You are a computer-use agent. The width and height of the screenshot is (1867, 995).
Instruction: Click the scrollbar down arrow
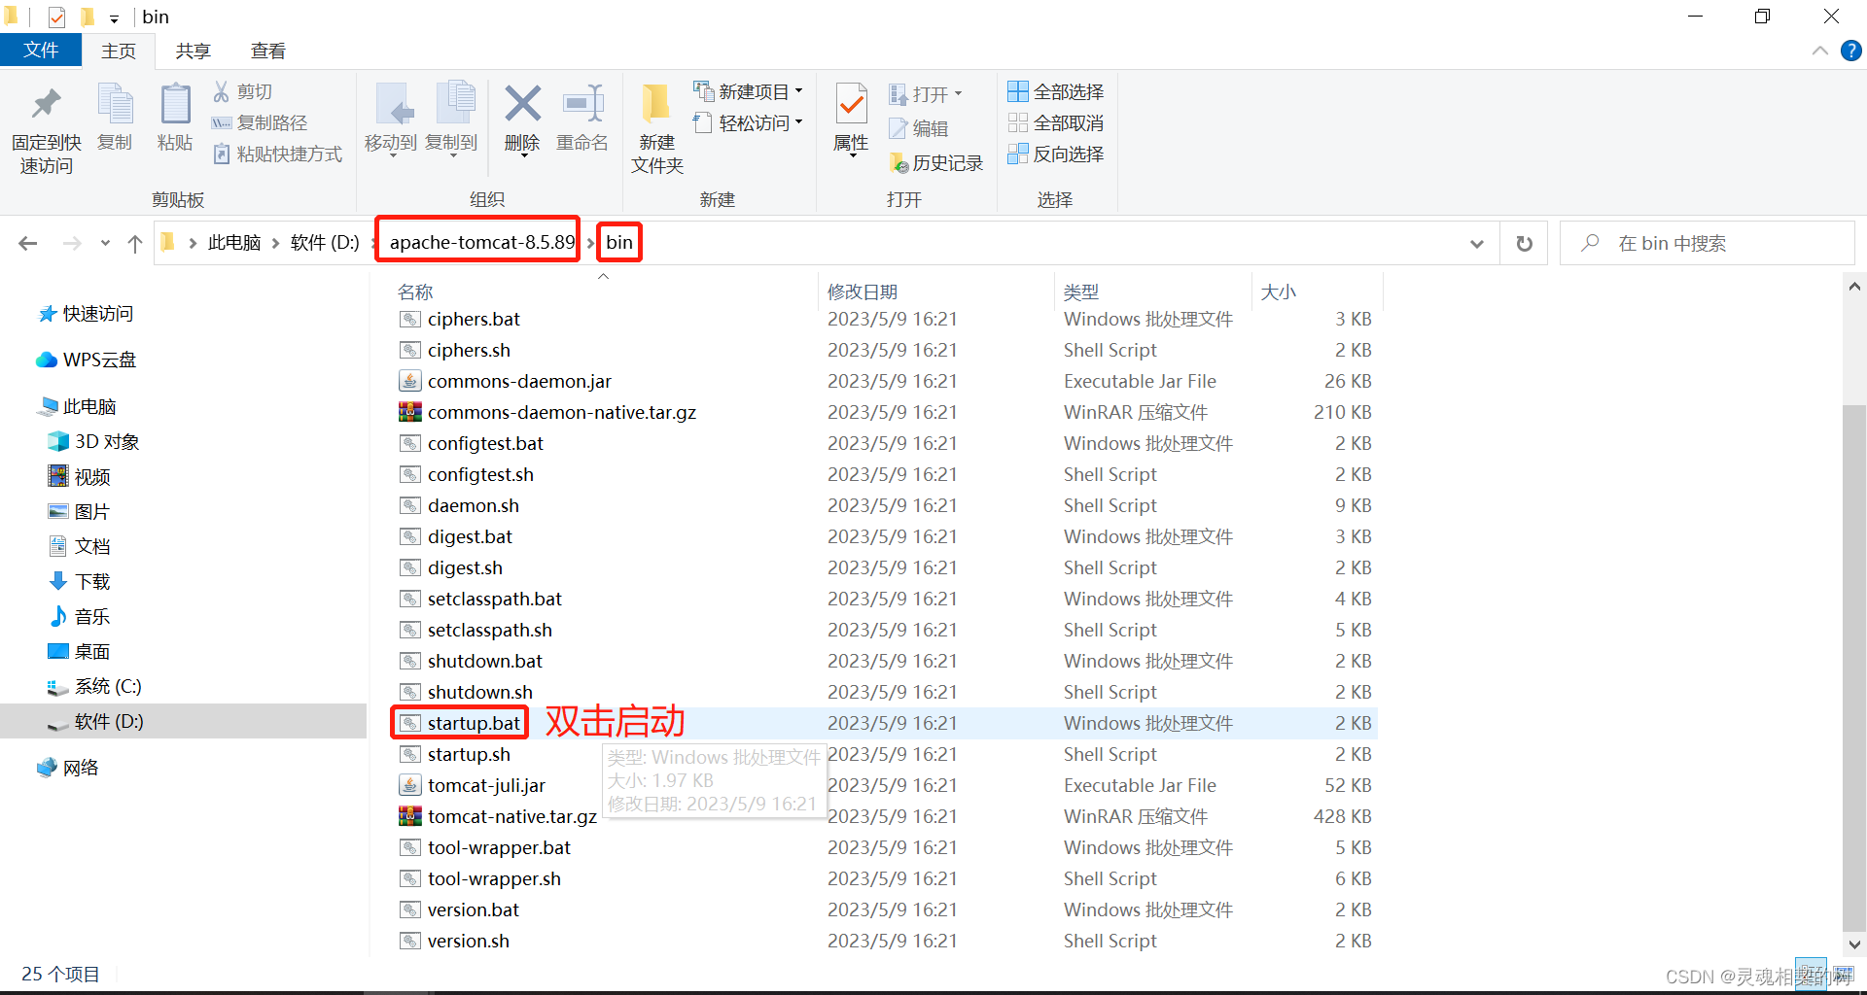1854,944
